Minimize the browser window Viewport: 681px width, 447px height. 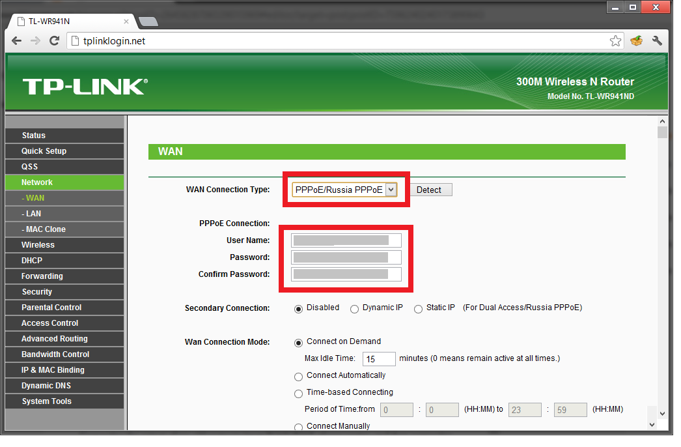pos(615,7)
